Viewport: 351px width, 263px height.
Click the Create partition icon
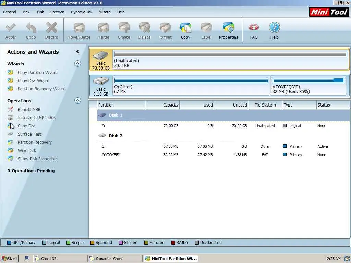tap(124, 28)
